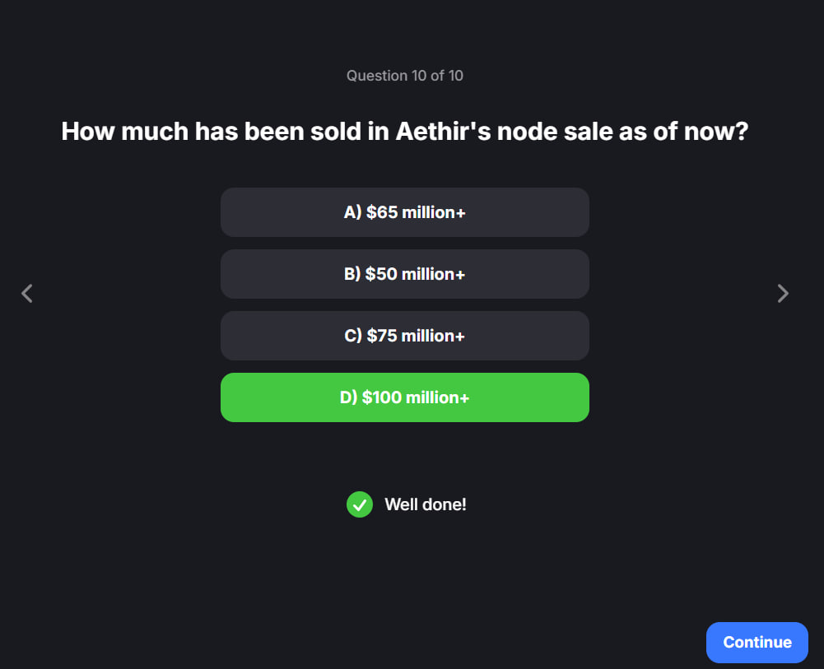The height and width of the screenshot is (669, 824).
Task: Click the "Question 10 of 10" counter
Action: [404, 76]
